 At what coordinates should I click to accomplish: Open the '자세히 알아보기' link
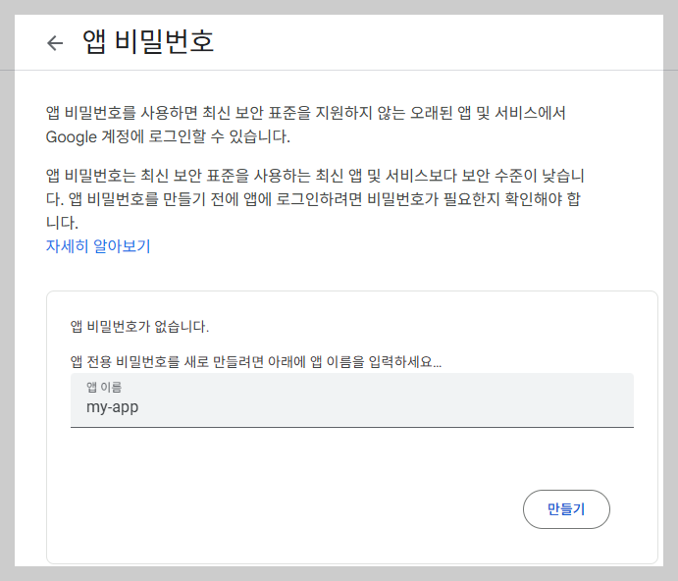pyautogui.click(x=98, y=246)
